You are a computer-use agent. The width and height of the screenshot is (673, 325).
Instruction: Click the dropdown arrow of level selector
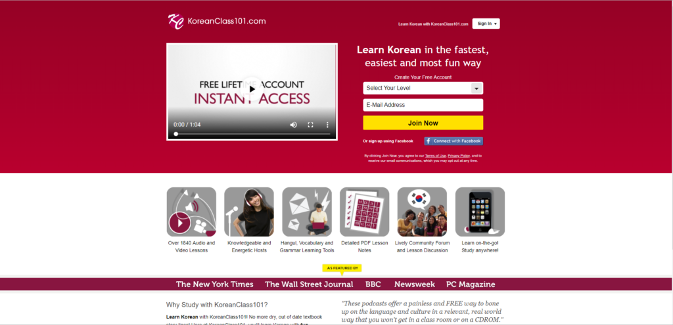point(476,88)
